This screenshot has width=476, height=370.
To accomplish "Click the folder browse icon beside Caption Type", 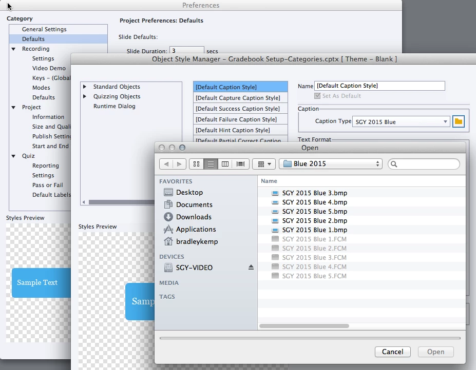I will 459,122.
